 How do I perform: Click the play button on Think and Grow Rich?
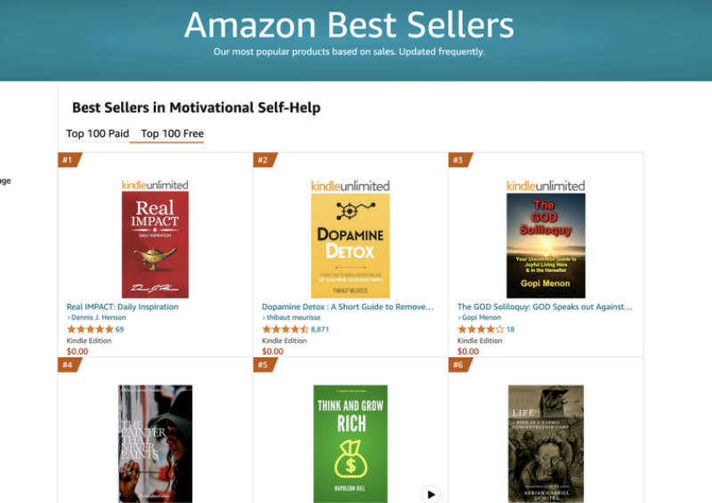[431, 494]
